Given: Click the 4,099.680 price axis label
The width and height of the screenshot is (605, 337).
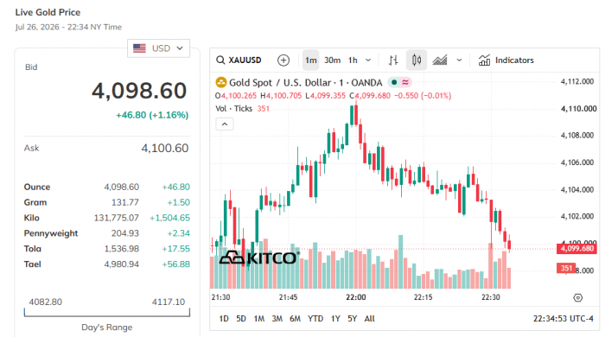Looking at the screenshot, I should click(x=576, y=249).
